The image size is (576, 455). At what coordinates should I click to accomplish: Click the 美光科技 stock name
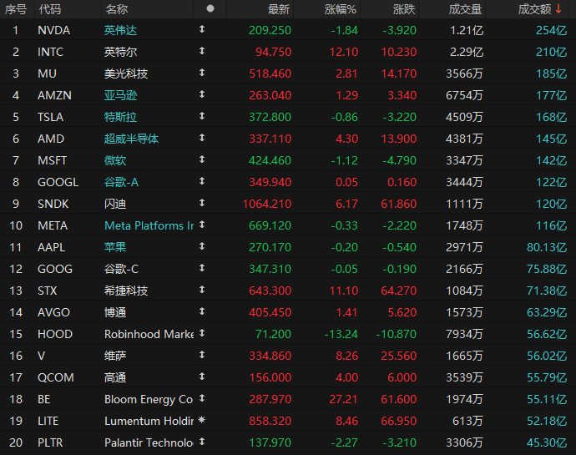tap(126, 73)
